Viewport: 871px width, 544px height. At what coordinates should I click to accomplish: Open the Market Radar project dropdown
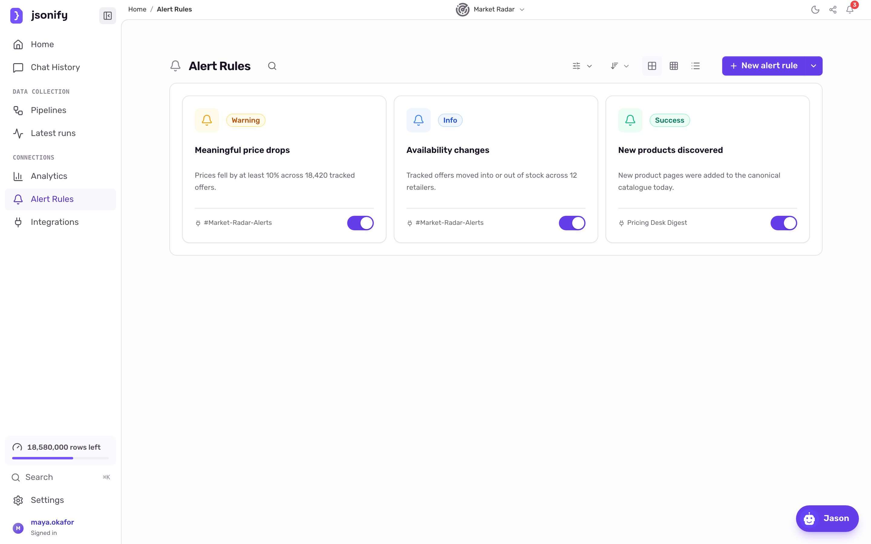490,9
